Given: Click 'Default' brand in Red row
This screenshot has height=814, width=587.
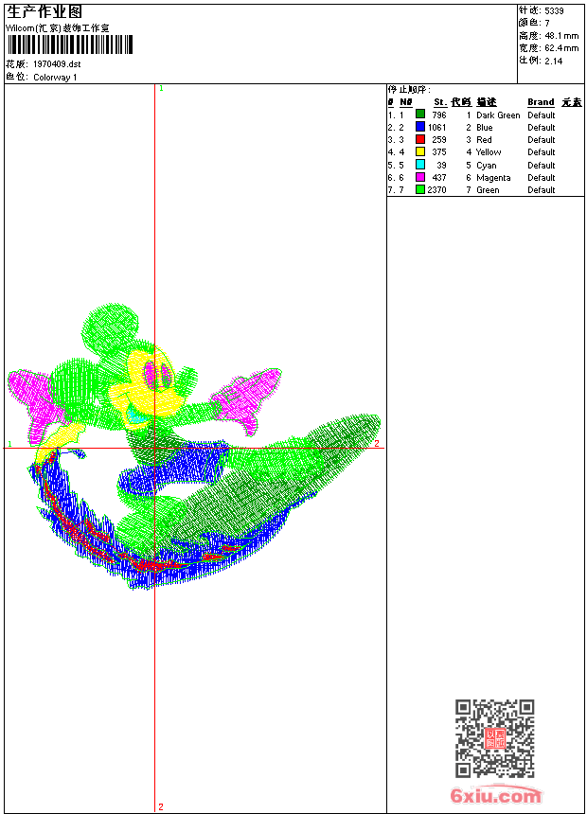Looking at the screenshot, I should click(x=541, y=140).
